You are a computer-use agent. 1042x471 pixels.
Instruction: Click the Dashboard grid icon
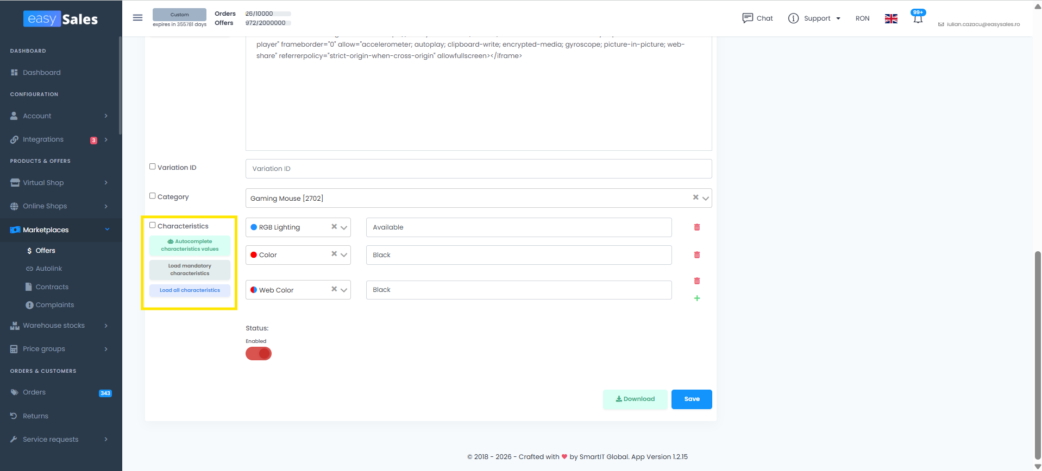[x=15, y=72]
